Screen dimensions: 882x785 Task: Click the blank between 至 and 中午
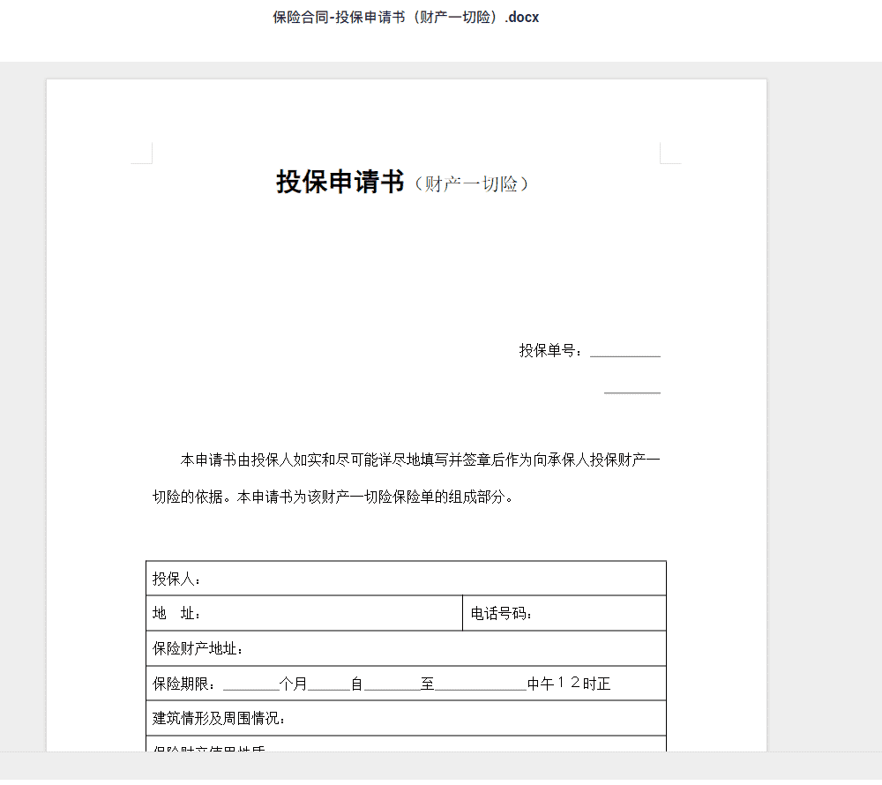click(x=481, y=684)
